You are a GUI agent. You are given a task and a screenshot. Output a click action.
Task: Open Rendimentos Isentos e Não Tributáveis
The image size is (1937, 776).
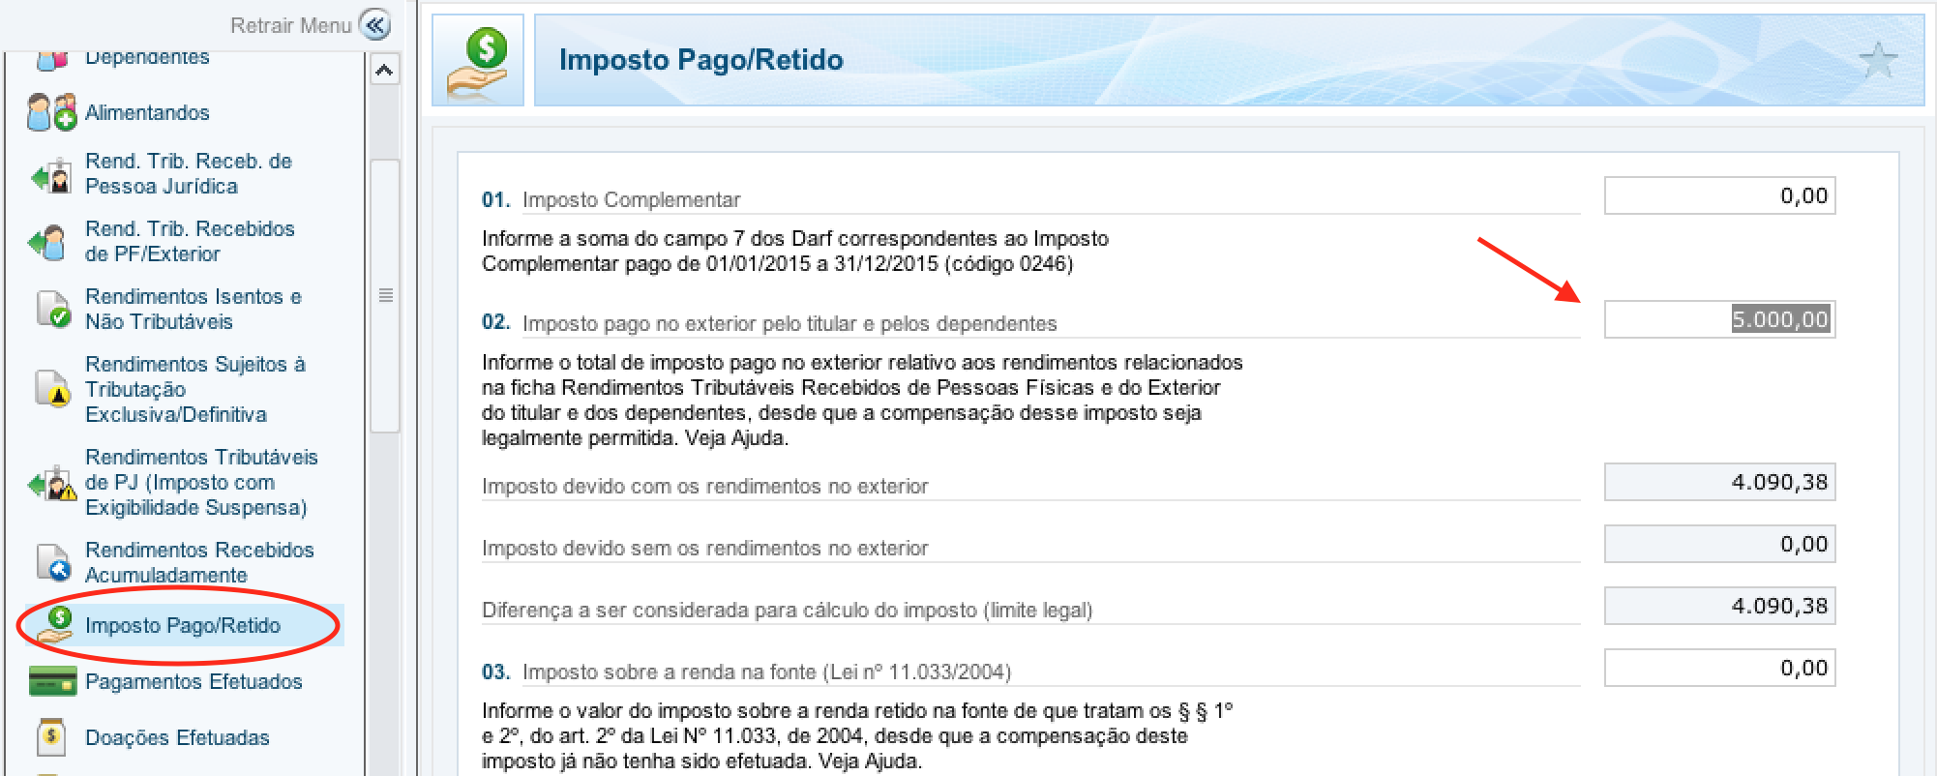click(194, 309)
